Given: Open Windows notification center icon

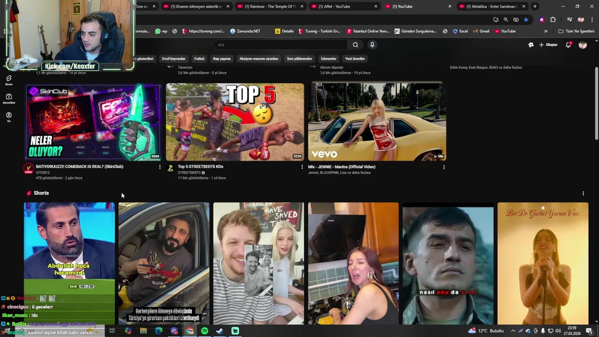Looking at the screenshot, I should [589, 331].
